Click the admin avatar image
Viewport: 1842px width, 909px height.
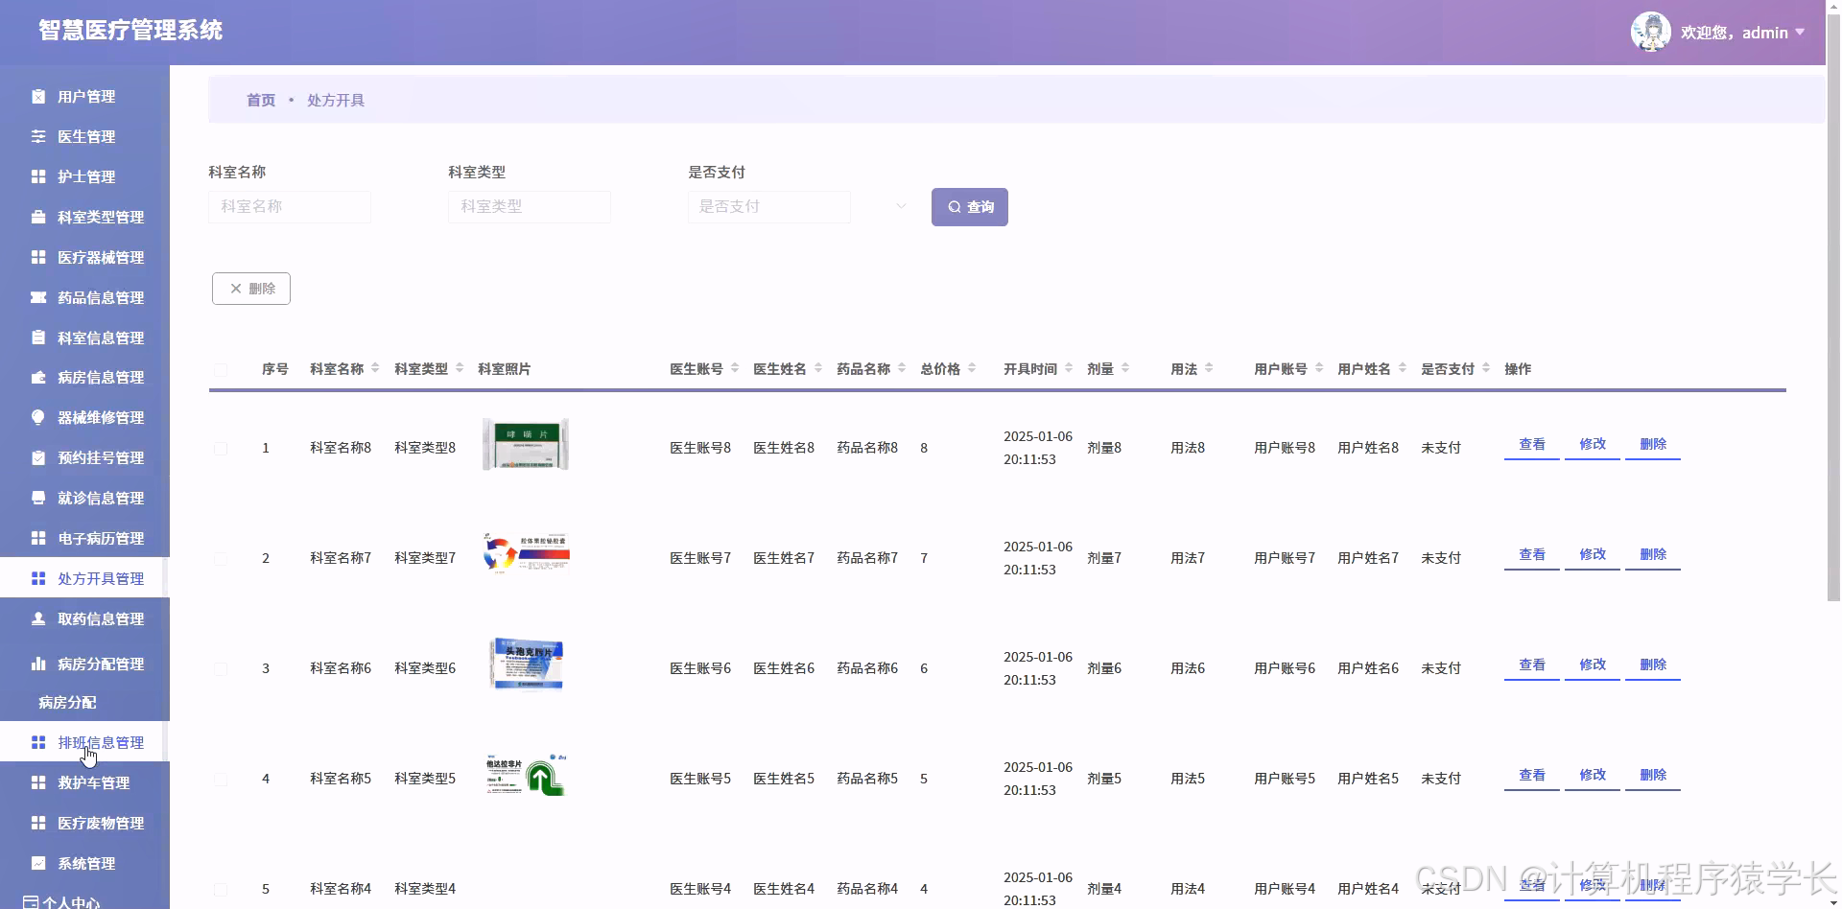1650,32
